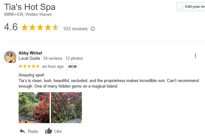Click the thumbs-up Like icon

(49, 131)
